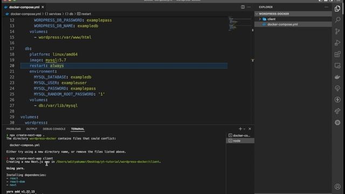Click 'npx create-next-app client' terminal command
The height and width of the screenshot is (194, 345).
tap(31, 158)
